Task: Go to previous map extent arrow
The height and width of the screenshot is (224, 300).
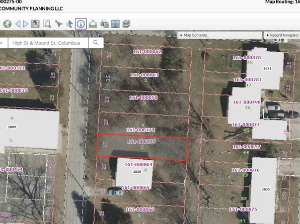Action: [x=18, y=24]
